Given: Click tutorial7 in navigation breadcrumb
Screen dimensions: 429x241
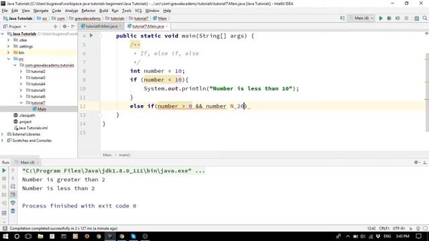Looking at the screenshot, I should tap(141, 19).
